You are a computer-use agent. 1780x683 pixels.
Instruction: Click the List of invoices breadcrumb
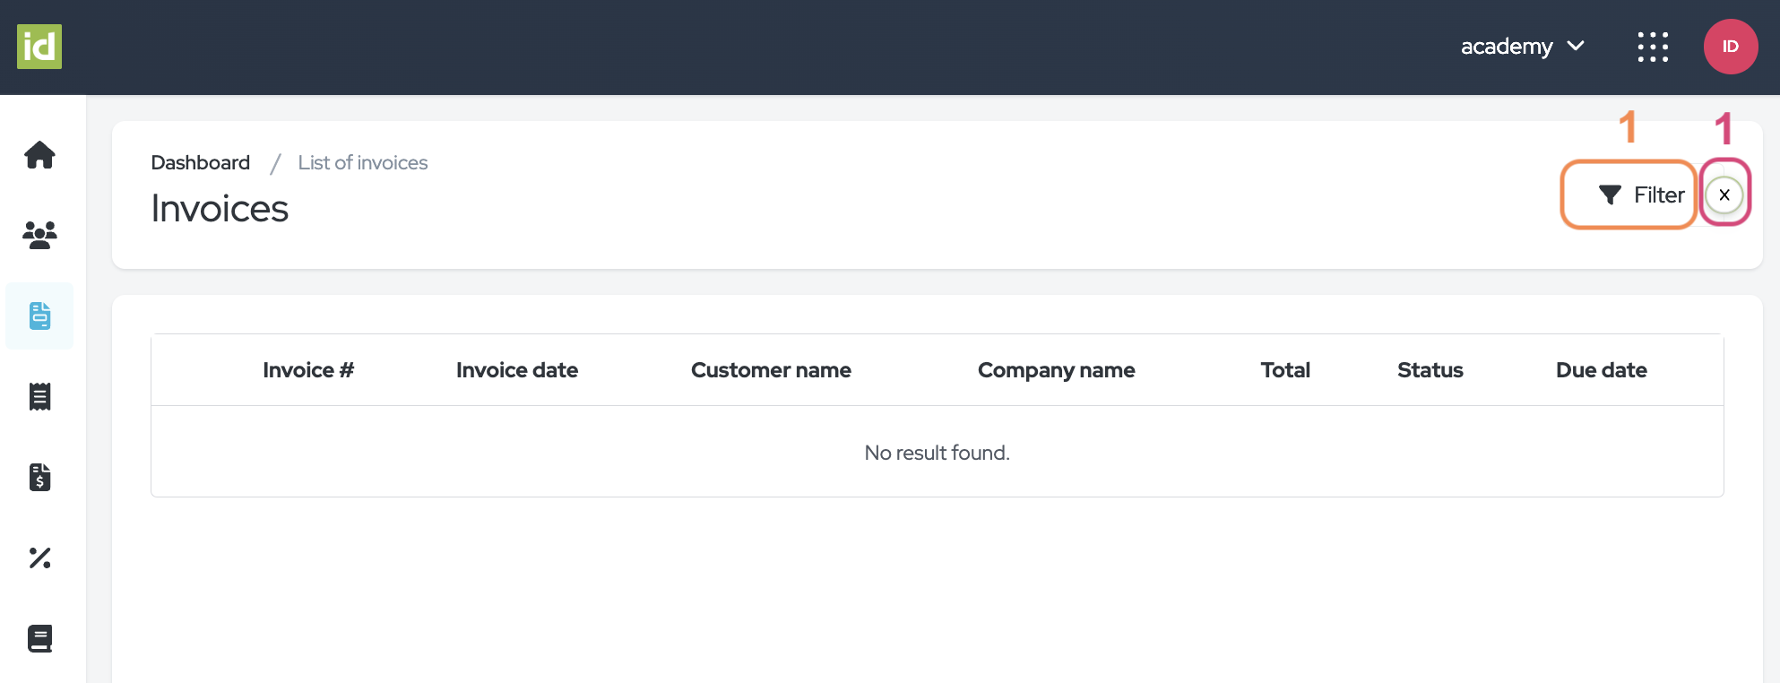(x=362, y=162)
